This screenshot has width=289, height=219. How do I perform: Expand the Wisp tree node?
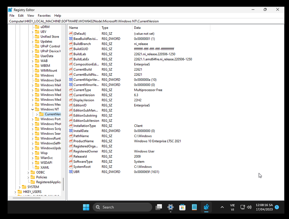point(33,153)
